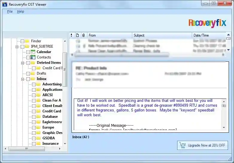Click the Drafts folder icon

[x=33, y=73]
